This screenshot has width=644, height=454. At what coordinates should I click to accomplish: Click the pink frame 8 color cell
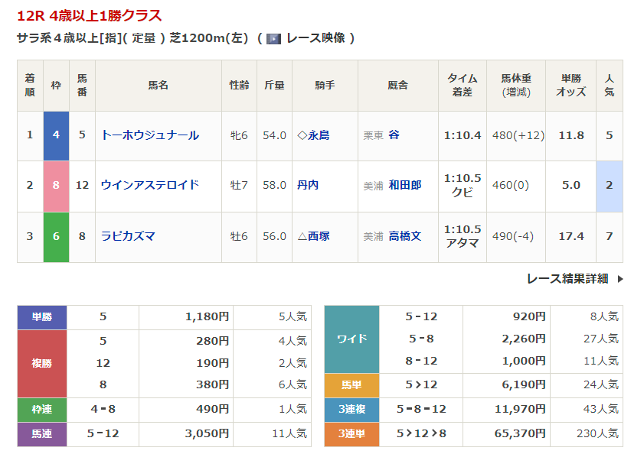[56, 185]
